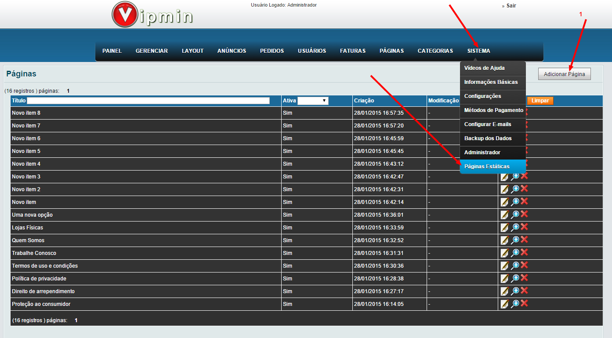The height and width of the screenshot is (338, 612).
Task: Click the 'Criação' column header
Action: point(364,101)
